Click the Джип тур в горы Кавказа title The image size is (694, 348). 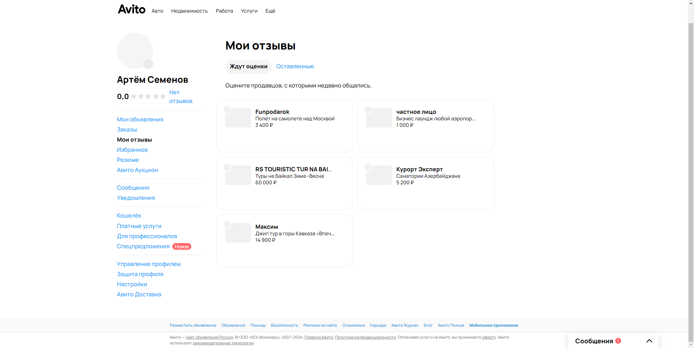click(295, 233)
